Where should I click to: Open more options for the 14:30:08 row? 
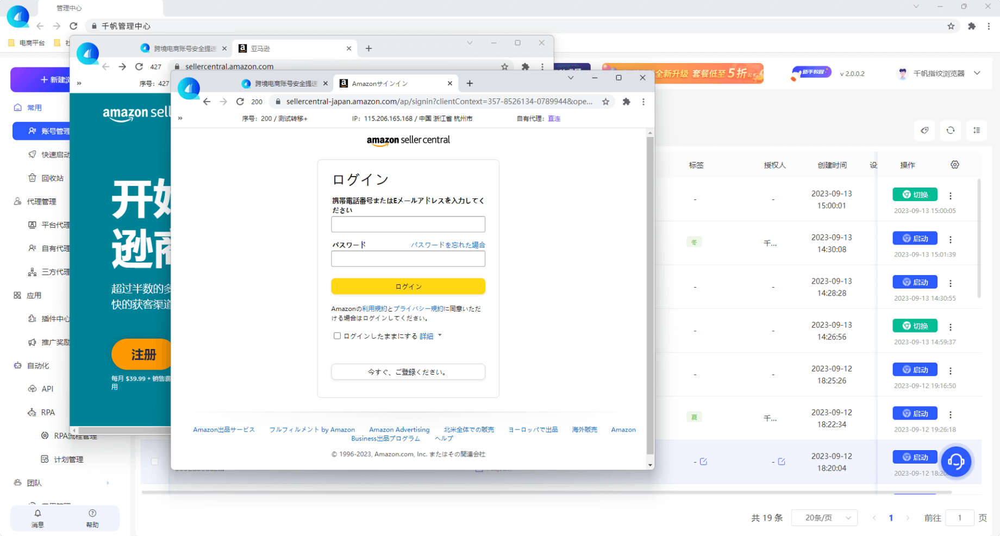tap(951, 240)
